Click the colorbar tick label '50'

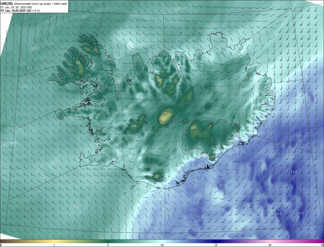click(x=322, y=245)
